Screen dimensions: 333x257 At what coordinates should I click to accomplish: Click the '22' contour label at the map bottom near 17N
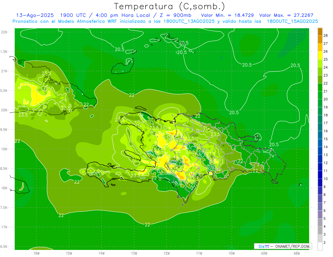pyautogui.click(x=148, y=225)
